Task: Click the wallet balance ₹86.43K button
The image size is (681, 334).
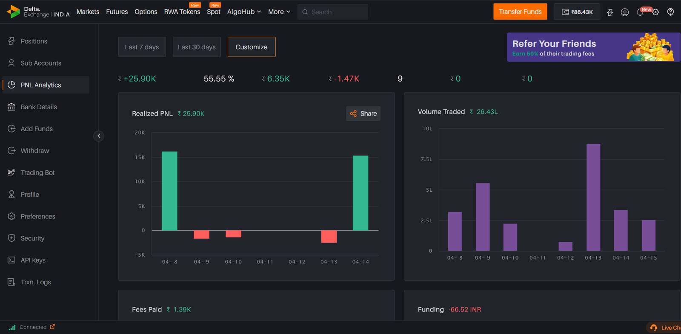Action: click(x=577, y=12)
